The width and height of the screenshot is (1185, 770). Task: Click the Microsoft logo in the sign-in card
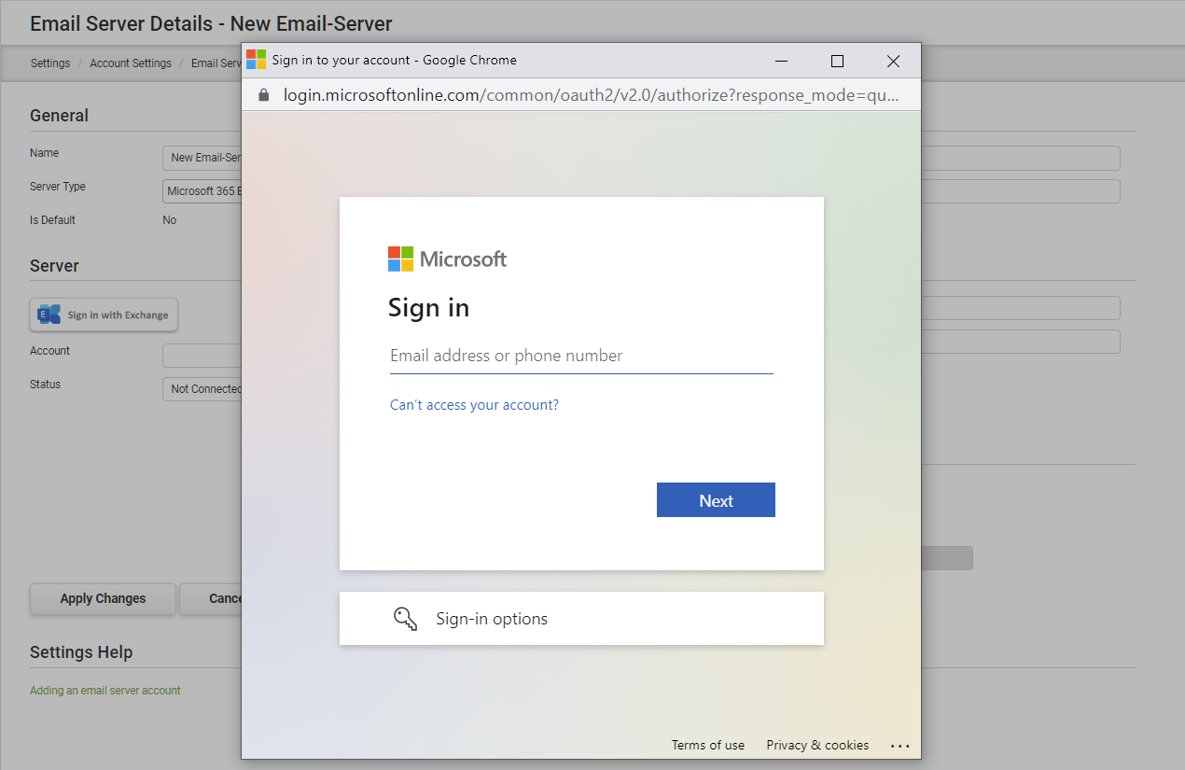(x=447, y=259)
